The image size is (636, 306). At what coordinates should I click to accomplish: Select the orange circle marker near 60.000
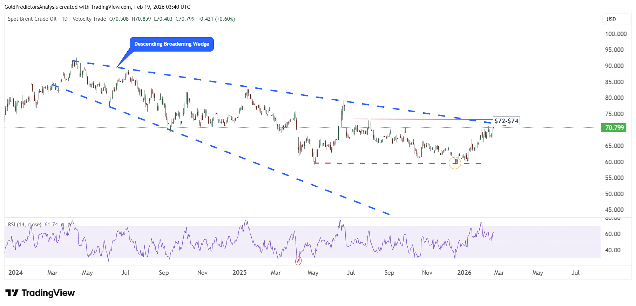click(x=455, y=163)
